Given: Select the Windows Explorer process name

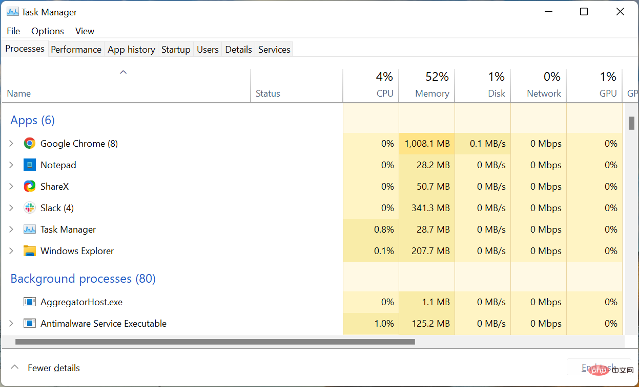Looking at the screenshot, I should (77, 251).
